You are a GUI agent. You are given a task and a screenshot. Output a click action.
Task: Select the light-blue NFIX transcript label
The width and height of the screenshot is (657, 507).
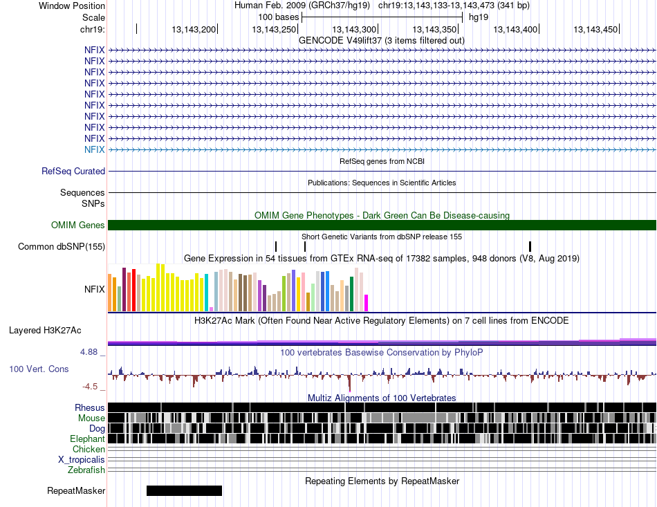94,149
